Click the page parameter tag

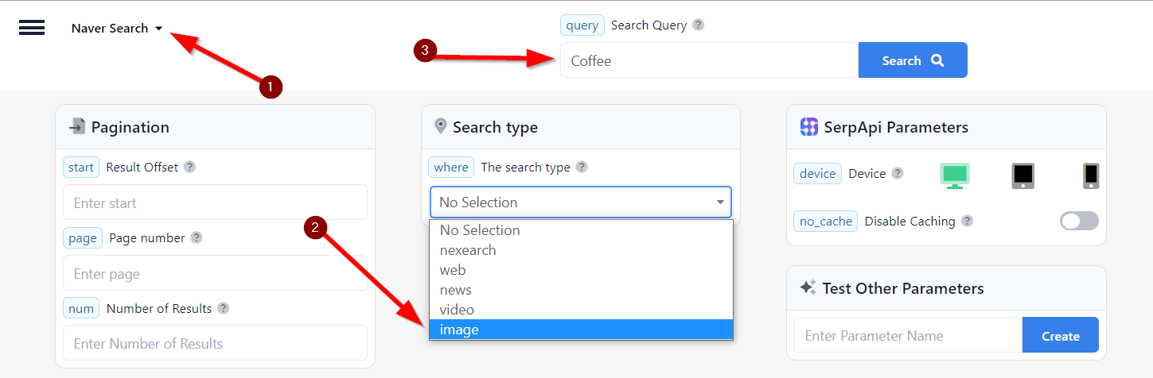click(83, 237)
